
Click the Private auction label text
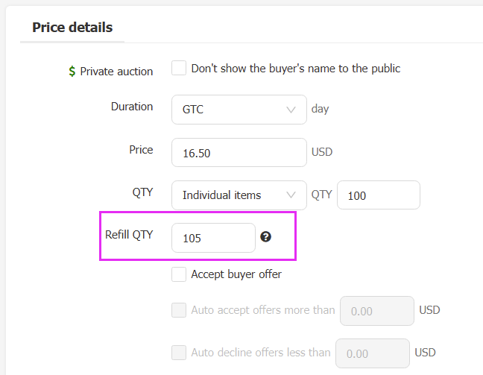click(x=116, y=72)
